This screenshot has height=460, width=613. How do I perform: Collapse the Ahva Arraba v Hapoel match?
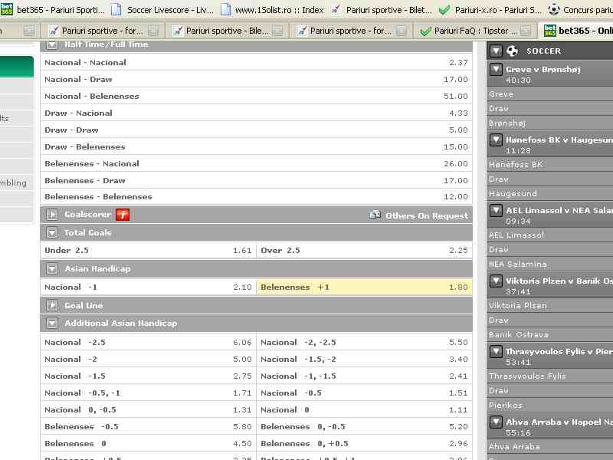(496, 422)
